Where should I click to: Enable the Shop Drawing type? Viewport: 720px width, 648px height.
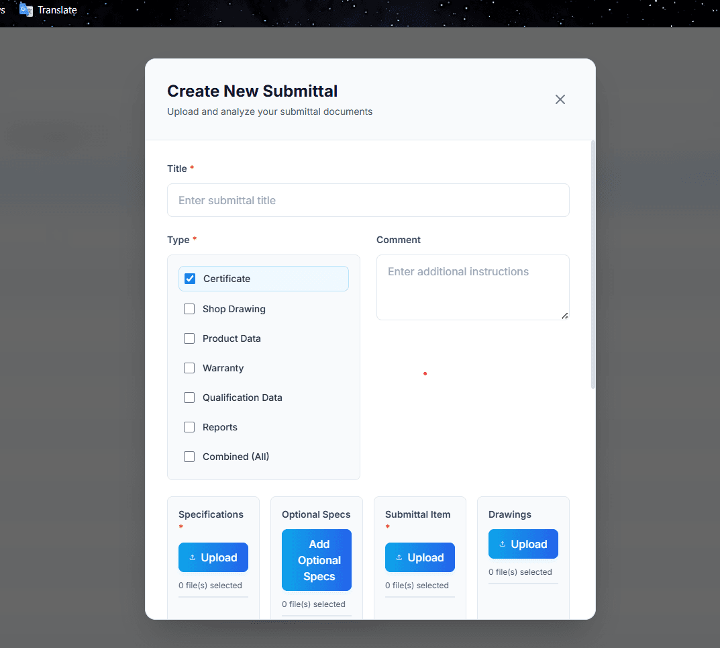(x=189, y=309)
